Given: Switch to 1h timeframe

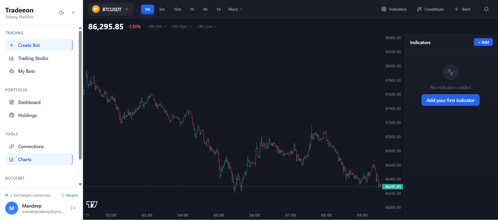Looking at the screenshot, I should tap(192, 9).
